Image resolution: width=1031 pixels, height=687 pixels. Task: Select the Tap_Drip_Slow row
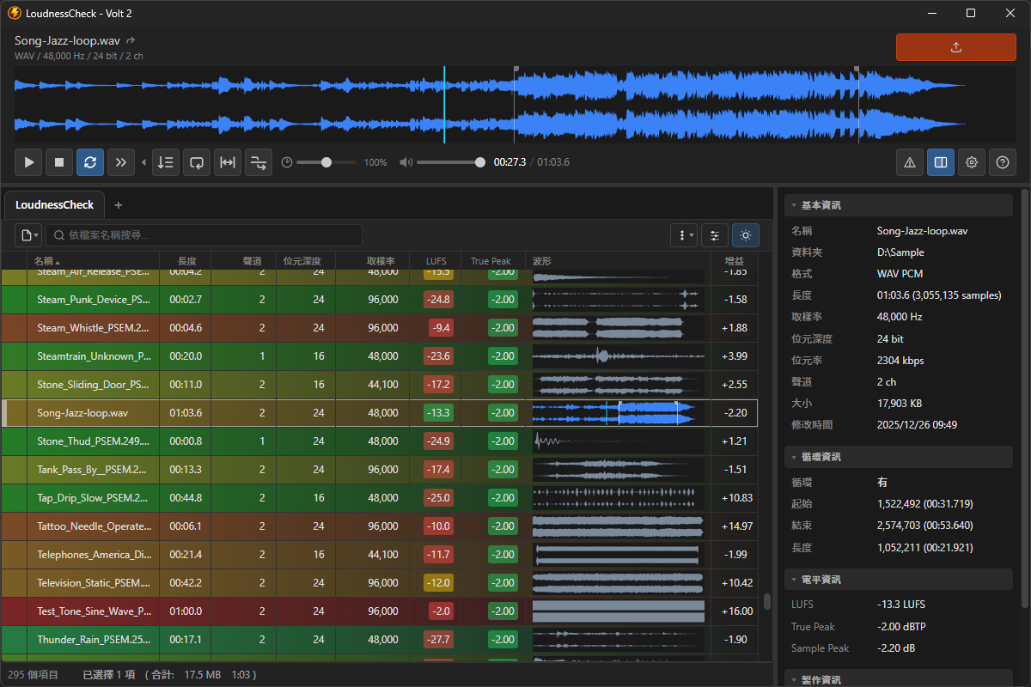click(x=380, y=498)
